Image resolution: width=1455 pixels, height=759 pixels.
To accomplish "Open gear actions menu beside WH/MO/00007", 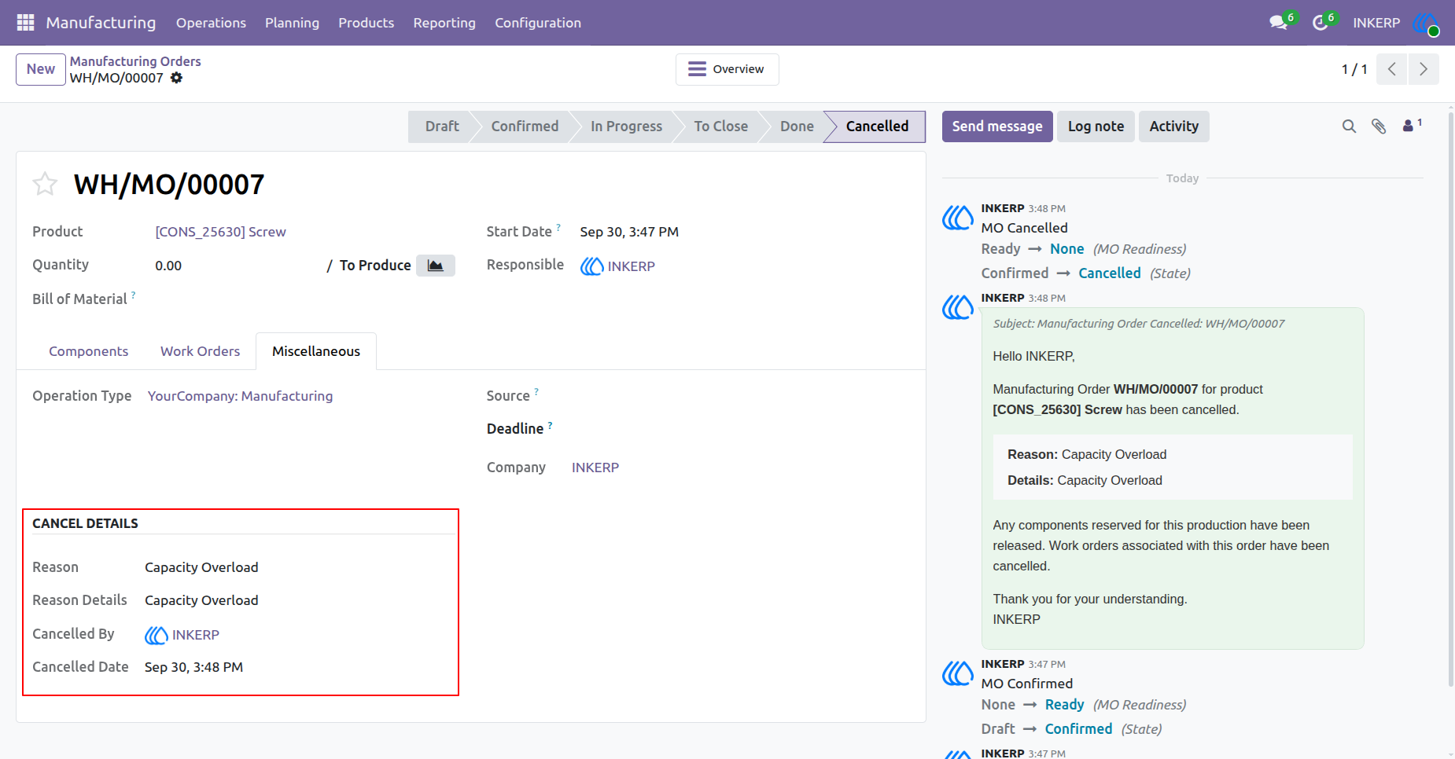I will coord(176,78).
